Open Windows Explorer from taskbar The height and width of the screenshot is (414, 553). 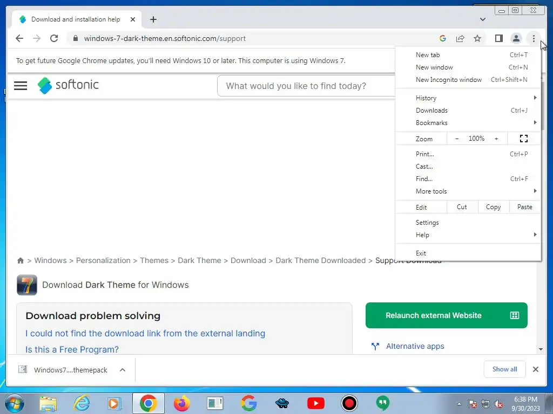(48, 403)
